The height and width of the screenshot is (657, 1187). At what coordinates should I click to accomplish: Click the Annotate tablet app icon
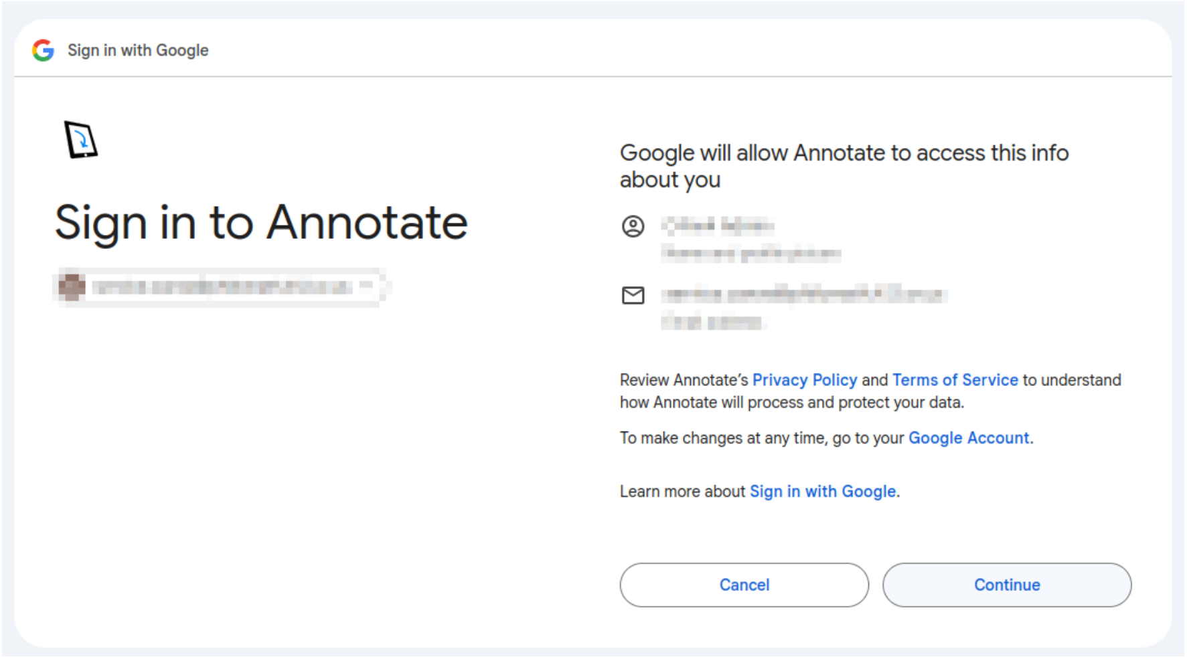click(x=81, y=139)
